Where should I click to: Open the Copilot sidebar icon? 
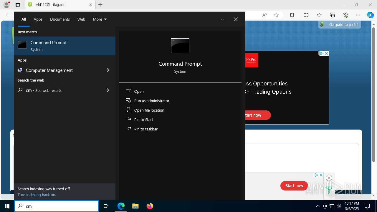(370, 15)
